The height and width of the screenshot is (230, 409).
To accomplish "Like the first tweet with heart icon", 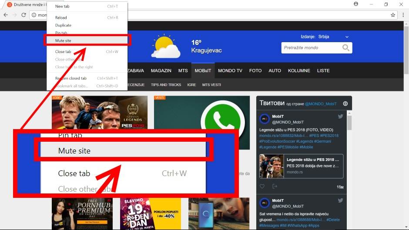I will tap(262, 187).
